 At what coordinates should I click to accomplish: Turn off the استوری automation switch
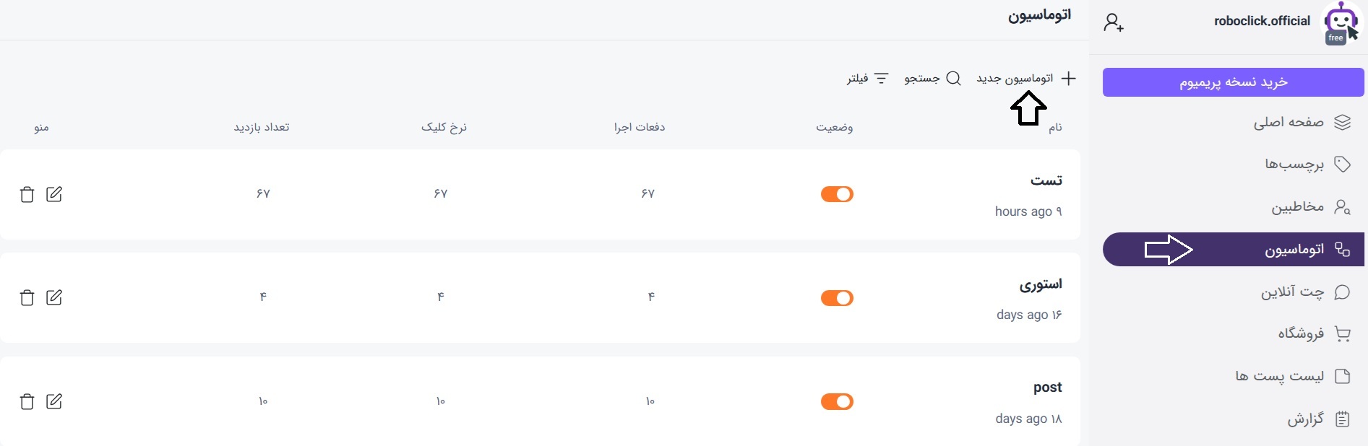click(x=837, y=298)
